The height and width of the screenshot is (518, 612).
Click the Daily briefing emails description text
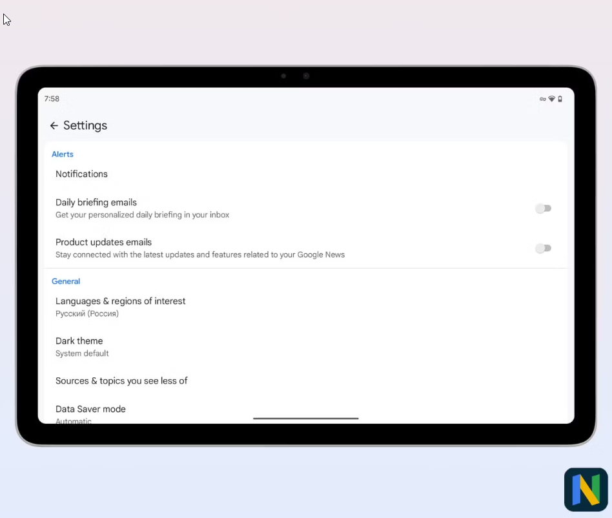tap(142, 215)
